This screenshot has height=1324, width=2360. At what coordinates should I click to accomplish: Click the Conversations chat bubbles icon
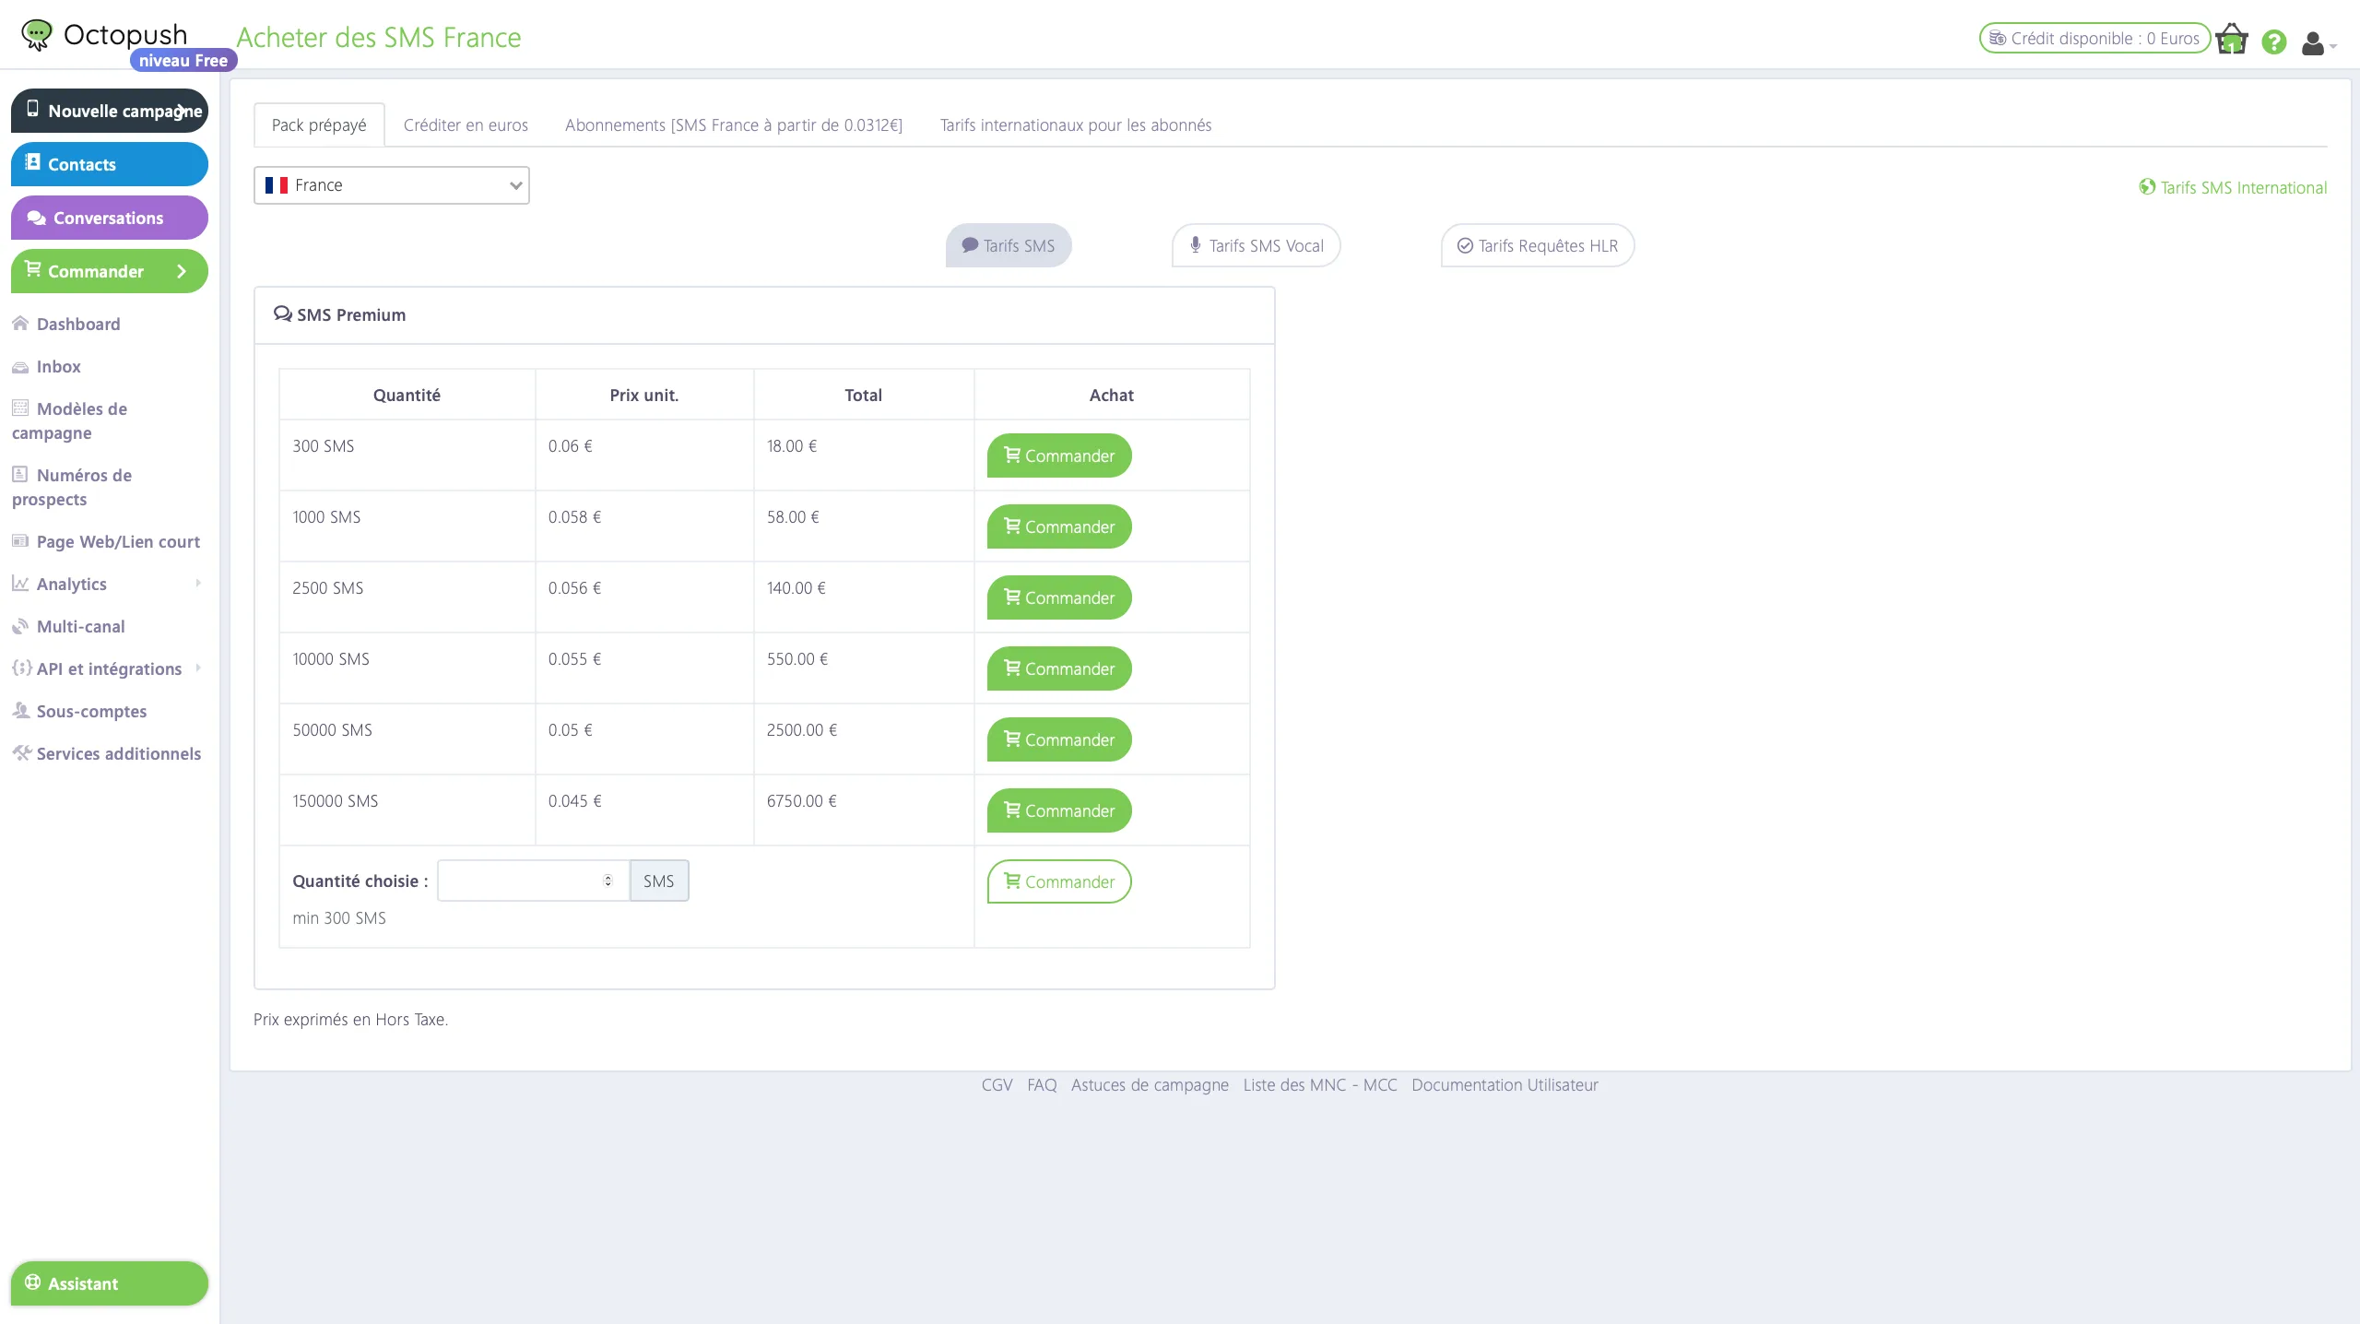coord(37,219)
